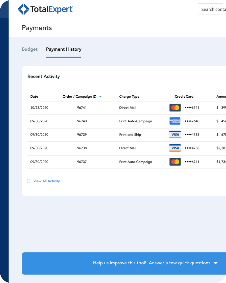Click American Express icon for order 96740
This screenshot has height=283, width=226.
(x=175, y=121)
